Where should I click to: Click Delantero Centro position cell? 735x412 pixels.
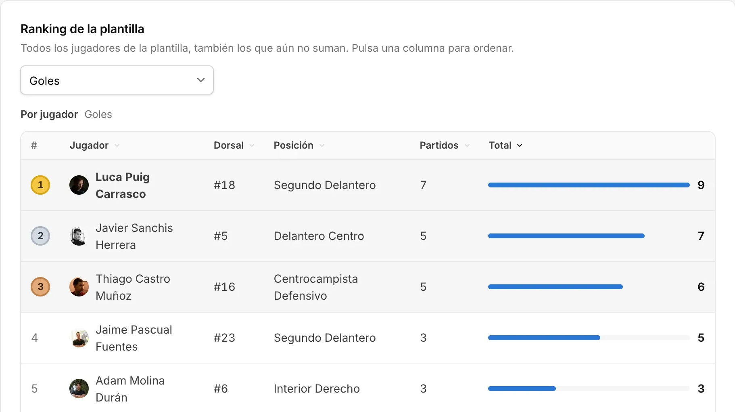[319, 236]
